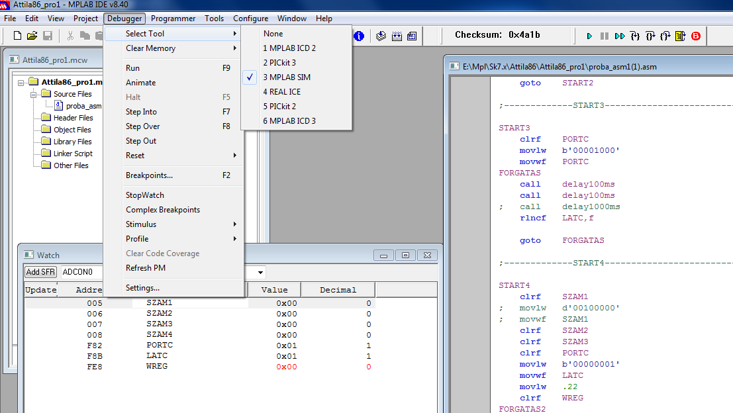The width and height of the screenshot is (733, 413).
Task: Click the Build project layers icon
Action: (381, 36)
